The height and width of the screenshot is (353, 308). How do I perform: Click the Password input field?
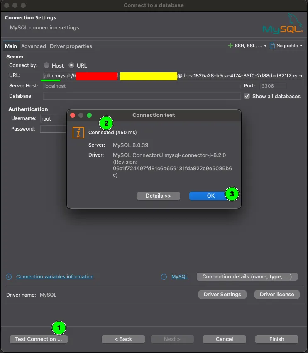54,129
